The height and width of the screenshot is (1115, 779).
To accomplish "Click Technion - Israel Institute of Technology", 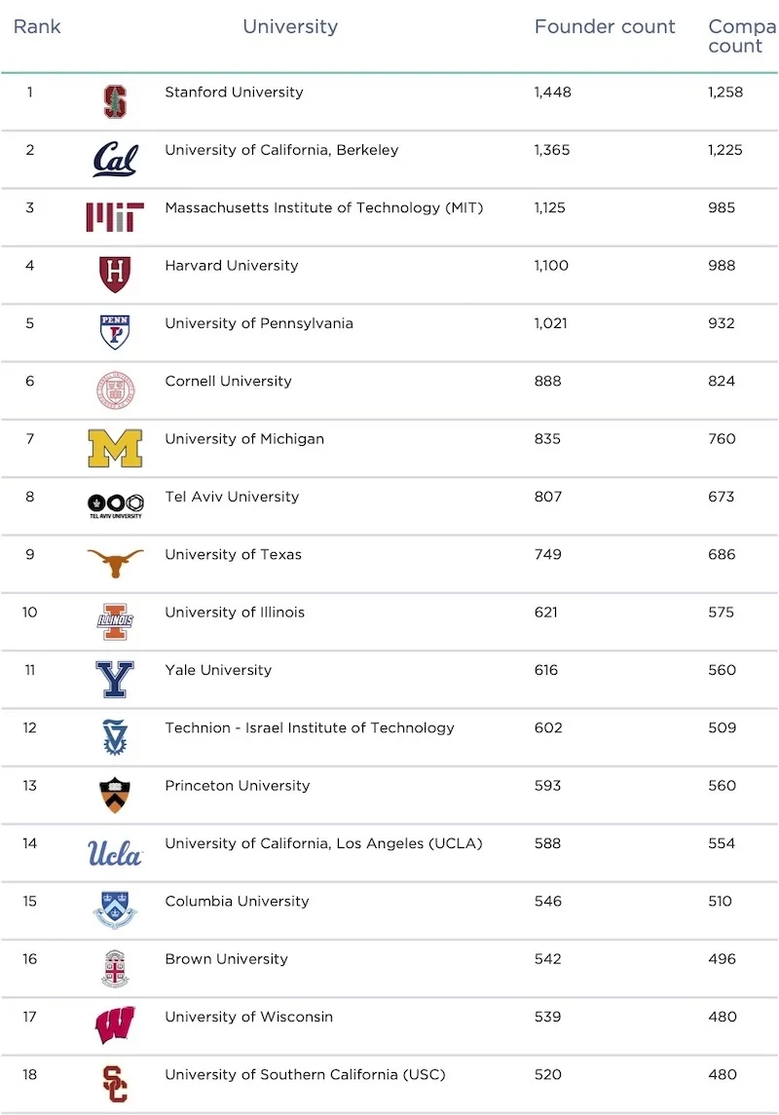I will pos(310,727).
